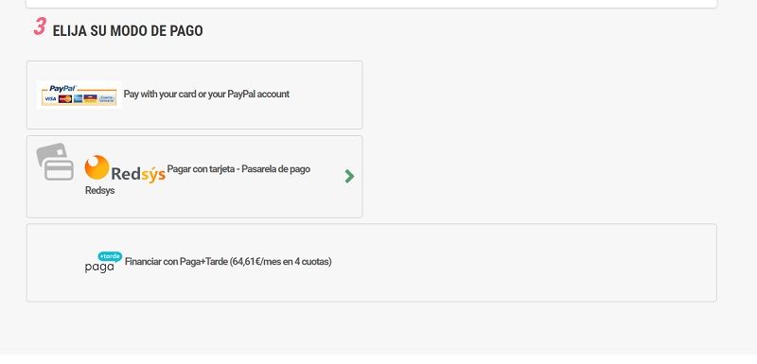This screenshot has width=757, height=364.
Task: Expand Redsys option via green chevron
Action: [349, 177]
